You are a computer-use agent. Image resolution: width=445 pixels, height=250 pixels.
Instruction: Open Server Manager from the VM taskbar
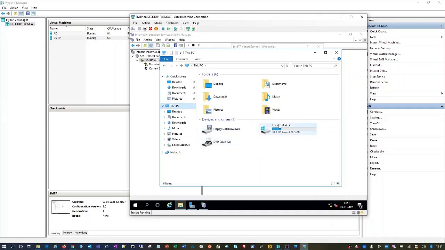[x=192, y=205]
